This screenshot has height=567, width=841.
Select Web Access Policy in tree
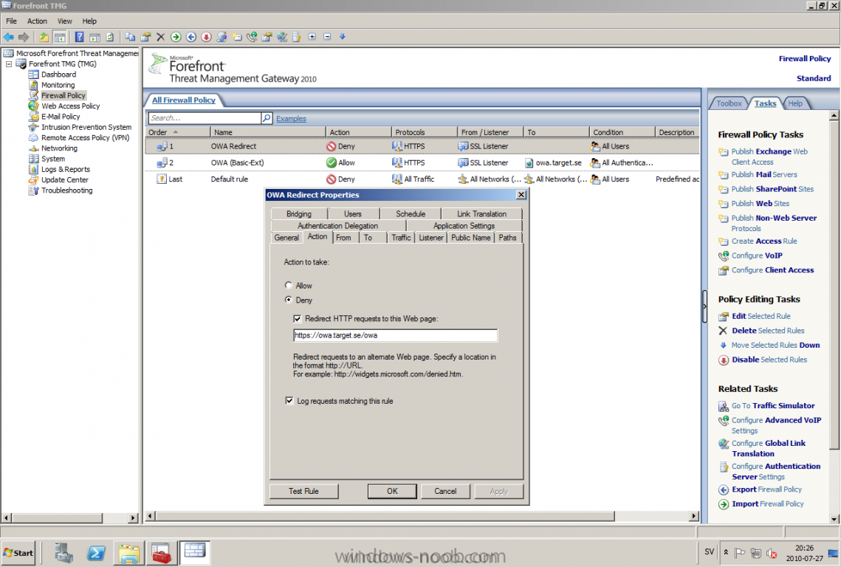pos(70,106)
